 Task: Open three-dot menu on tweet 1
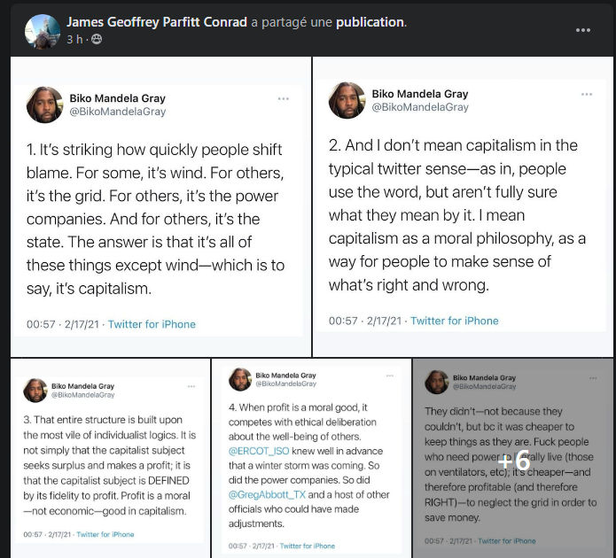click(x=283, y=98)
